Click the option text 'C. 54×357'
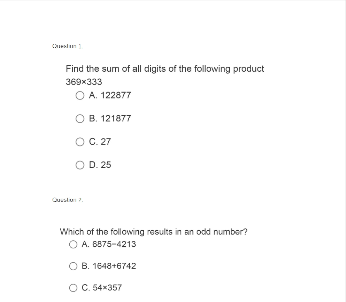The height and width of the screenshot is (302, 346). 102,288
